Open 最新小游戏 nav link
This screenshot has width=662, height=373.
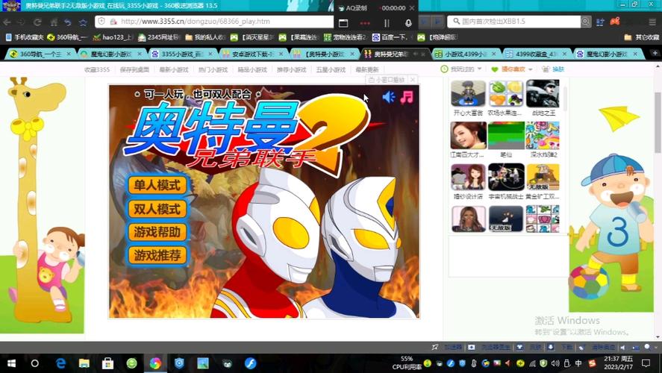click(173, 69)
